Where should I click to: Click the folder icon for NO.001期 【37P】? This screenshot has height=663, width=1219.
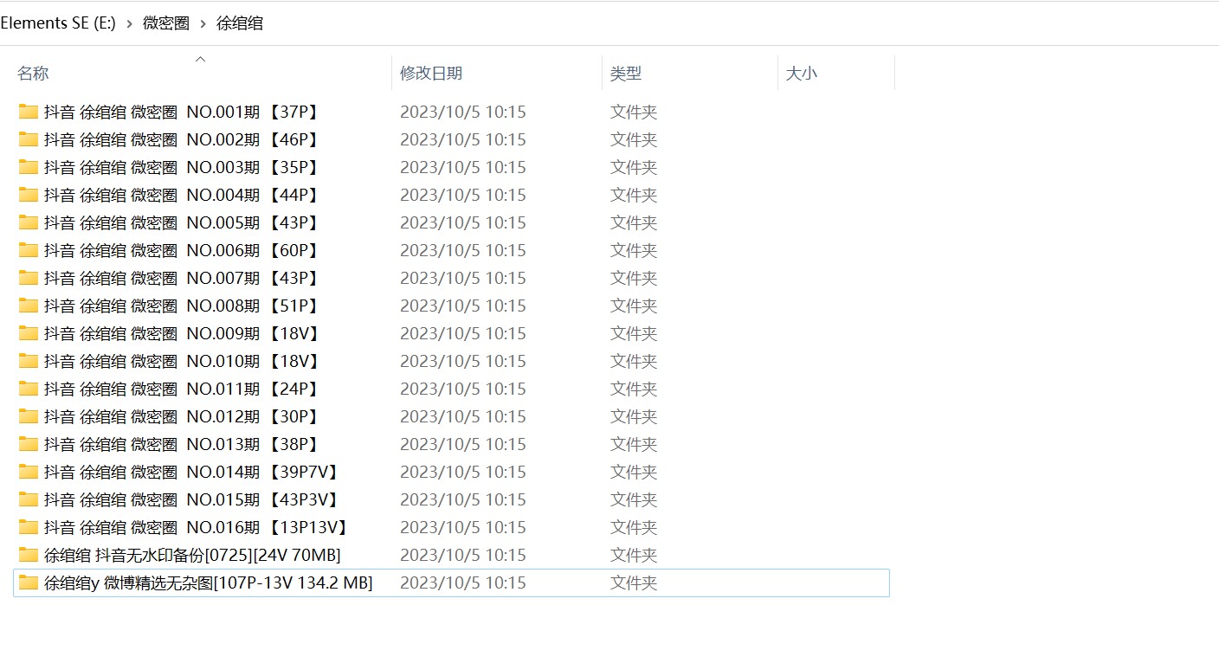click(29, 112)
